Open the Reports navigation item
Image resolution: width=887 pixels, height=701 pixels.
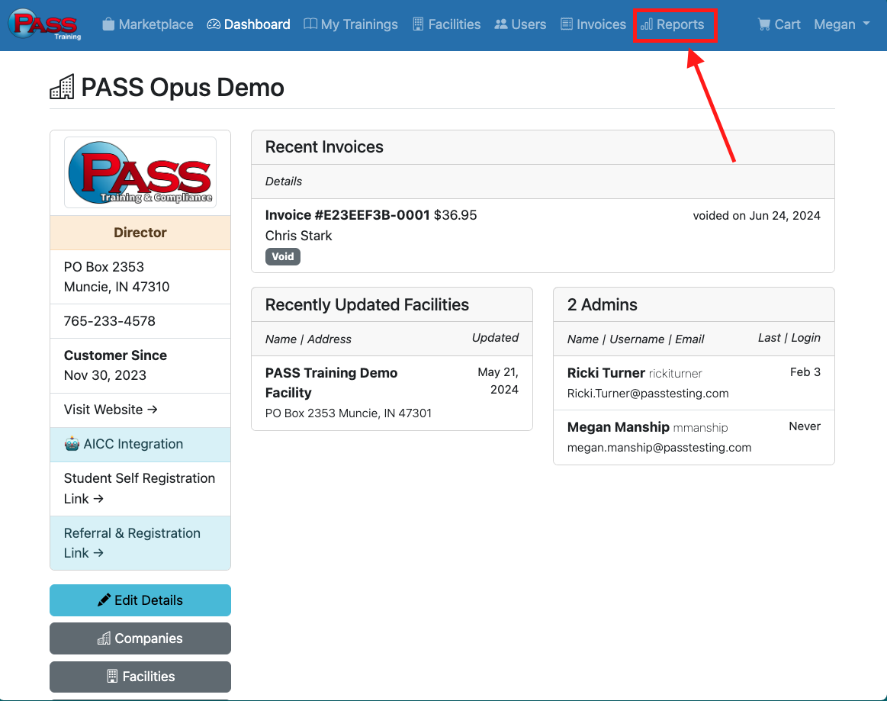coord(673,24)
